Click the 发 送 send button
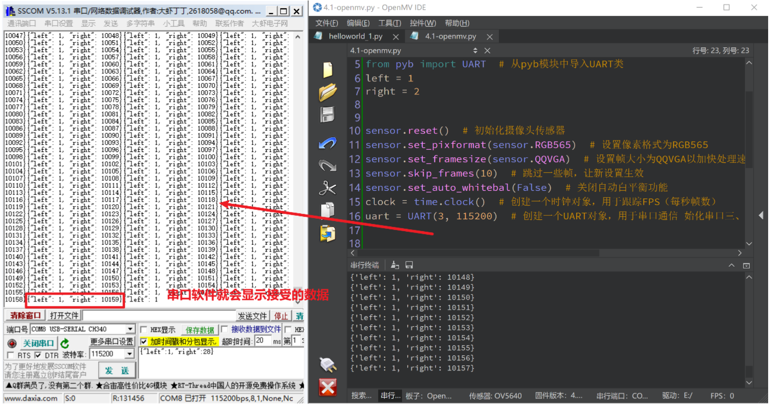772x404 pixels. 117,371
